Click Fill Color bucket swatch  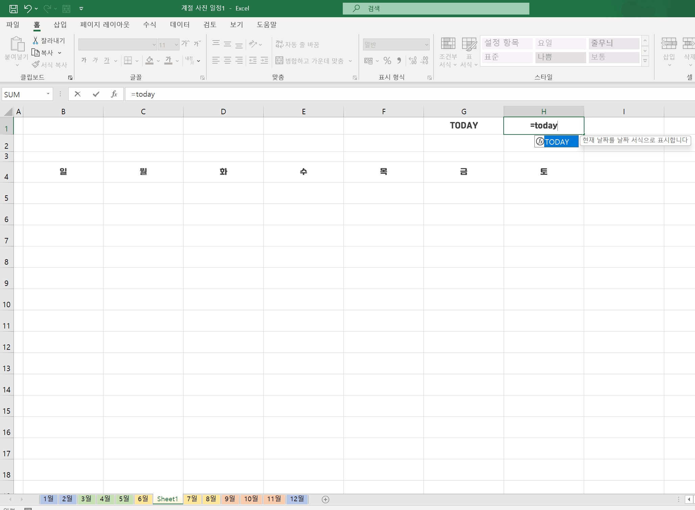[x=149, y=60]
